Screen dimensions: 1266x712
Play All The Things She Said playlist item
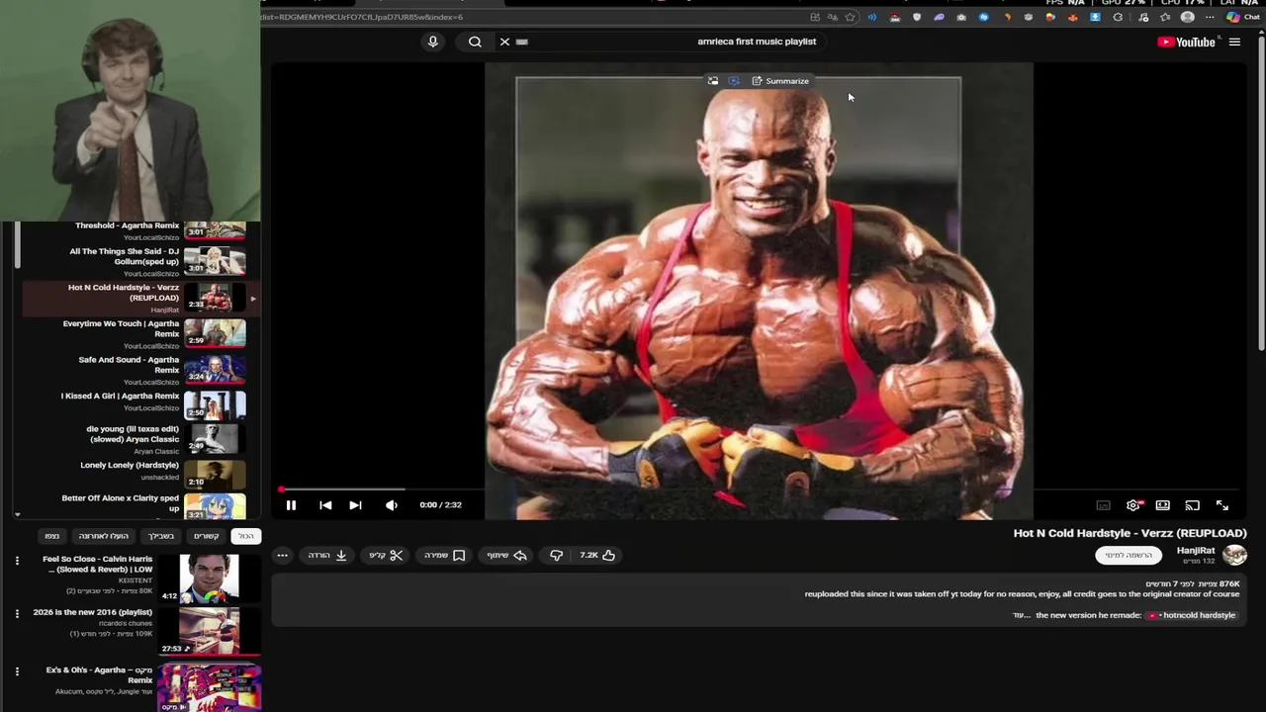(x=138, y=261)
